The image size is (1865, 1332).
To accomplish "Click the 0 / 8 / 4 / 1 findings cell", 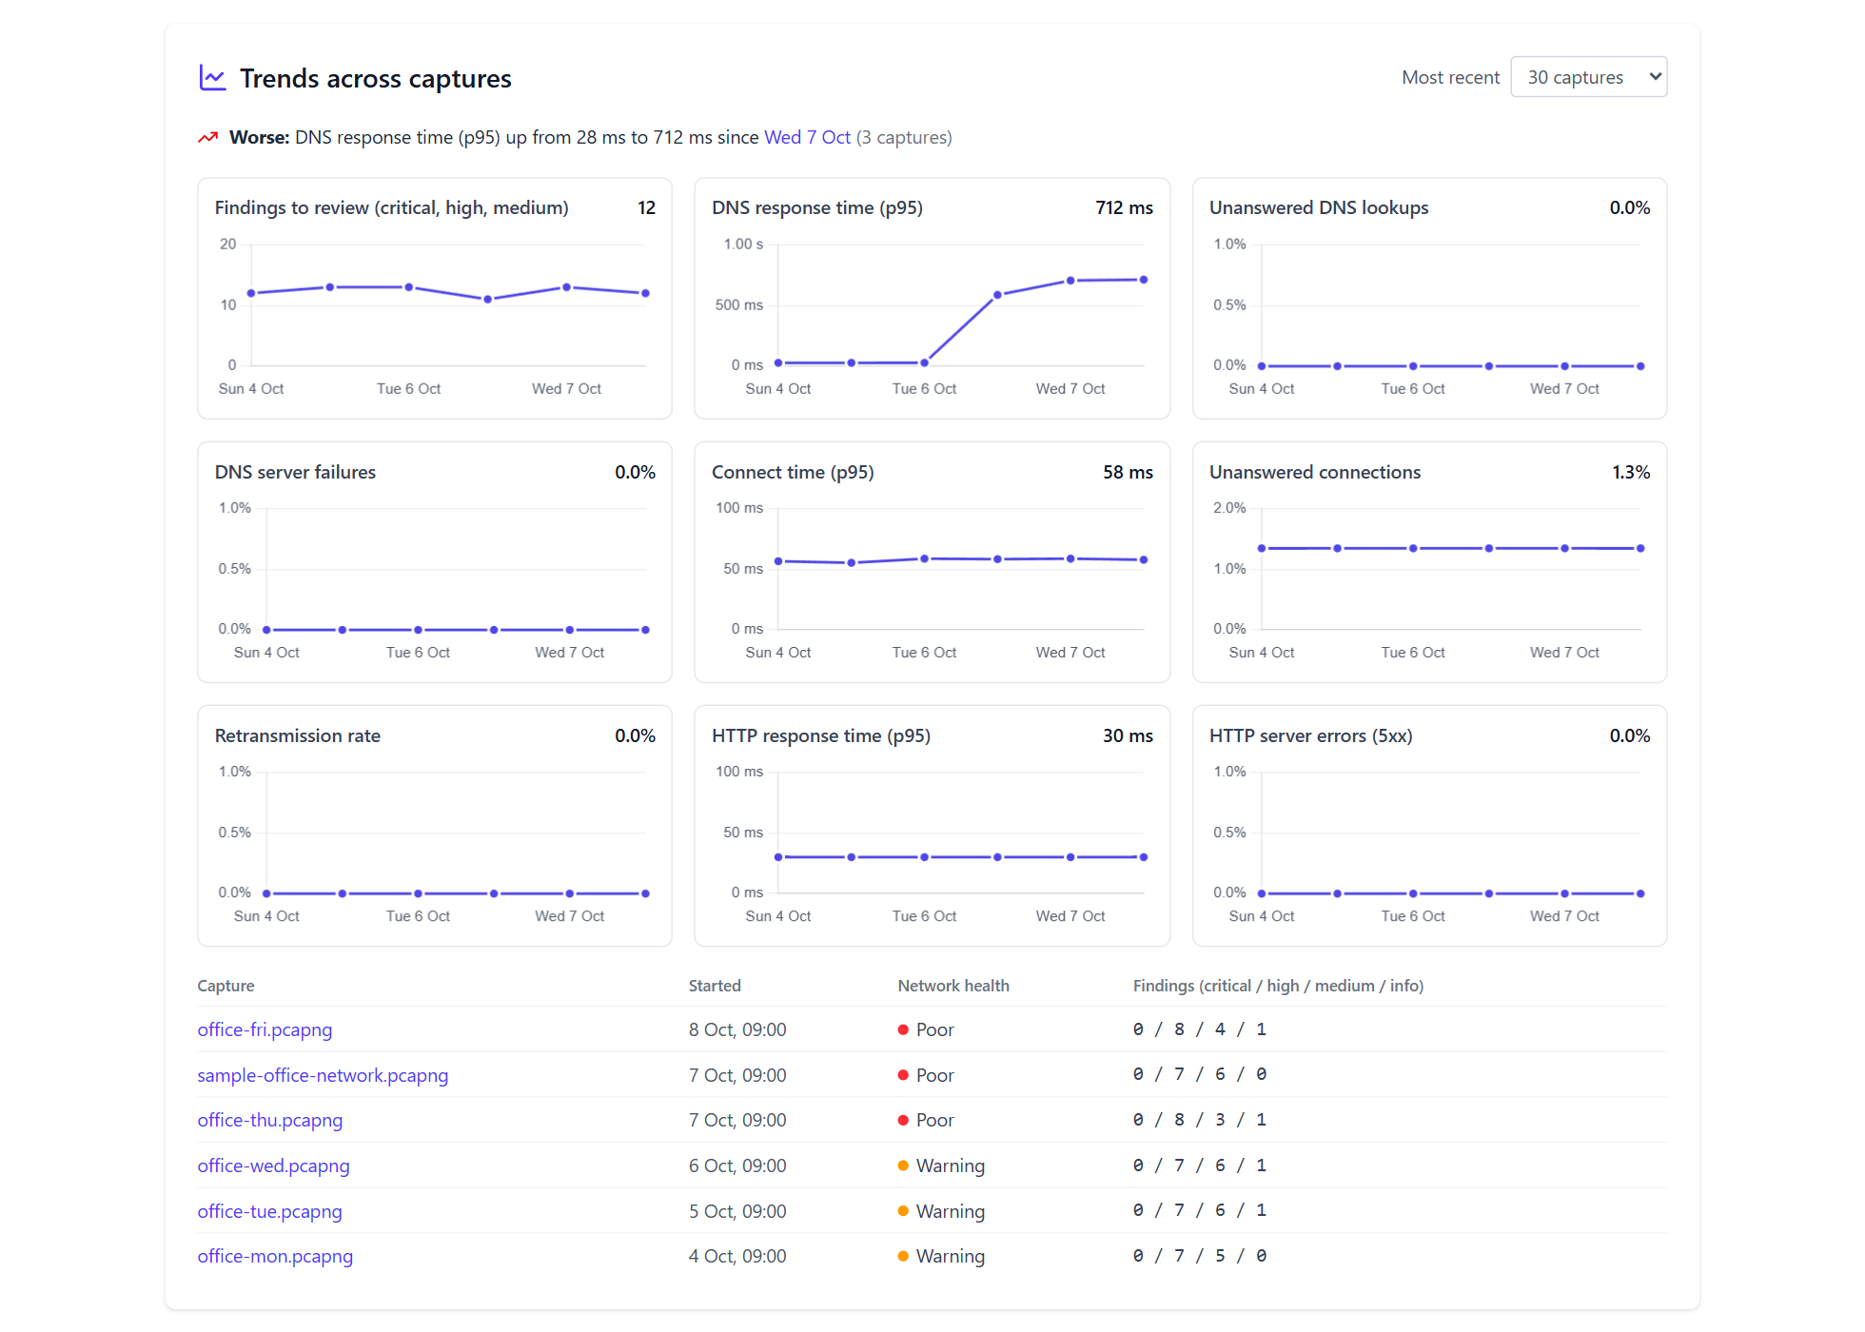I will [x=1199, y=1029].
